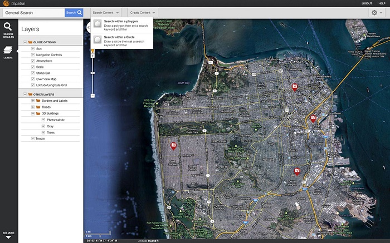Screen dimensions: 390x243
Task: Open the settings gear dropdown
Action: coord(377,12)
